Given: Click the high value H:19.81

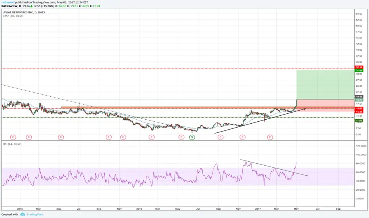Looking at the screenshot, I should (x=72, y=6).
